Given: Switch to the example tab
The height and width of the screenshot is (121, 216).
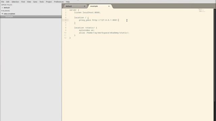Looking at the screenshot, I should point(100,6).
